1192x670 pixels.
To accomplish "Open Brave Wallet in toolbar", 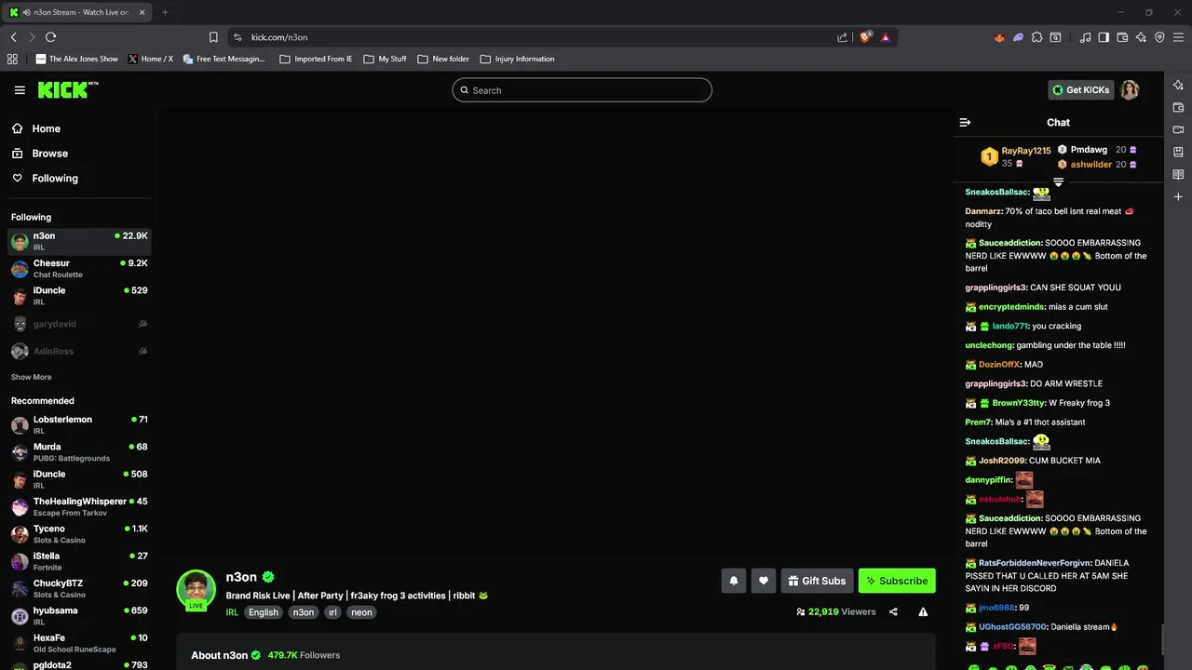I will click(x=1122, y=37).
